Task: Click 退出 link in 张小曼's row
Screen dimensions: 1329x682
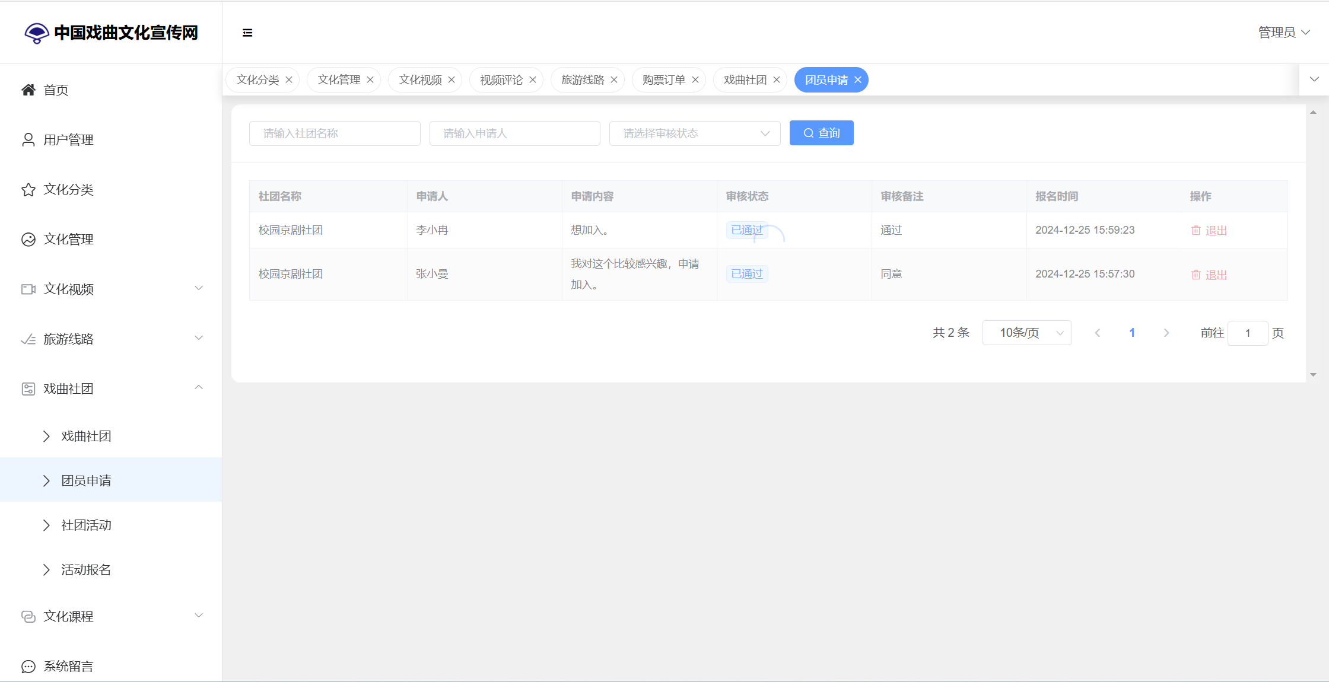Action: coord(1216,275)
